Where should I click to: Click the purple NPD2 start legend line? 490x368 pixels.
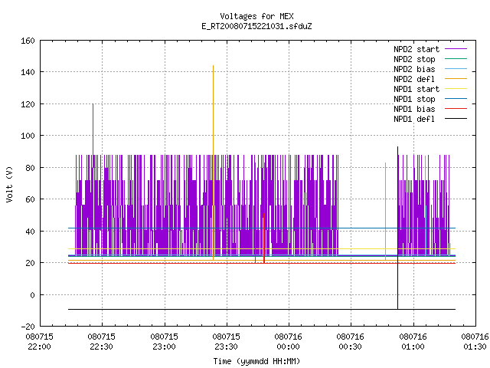tap(456, 49)
